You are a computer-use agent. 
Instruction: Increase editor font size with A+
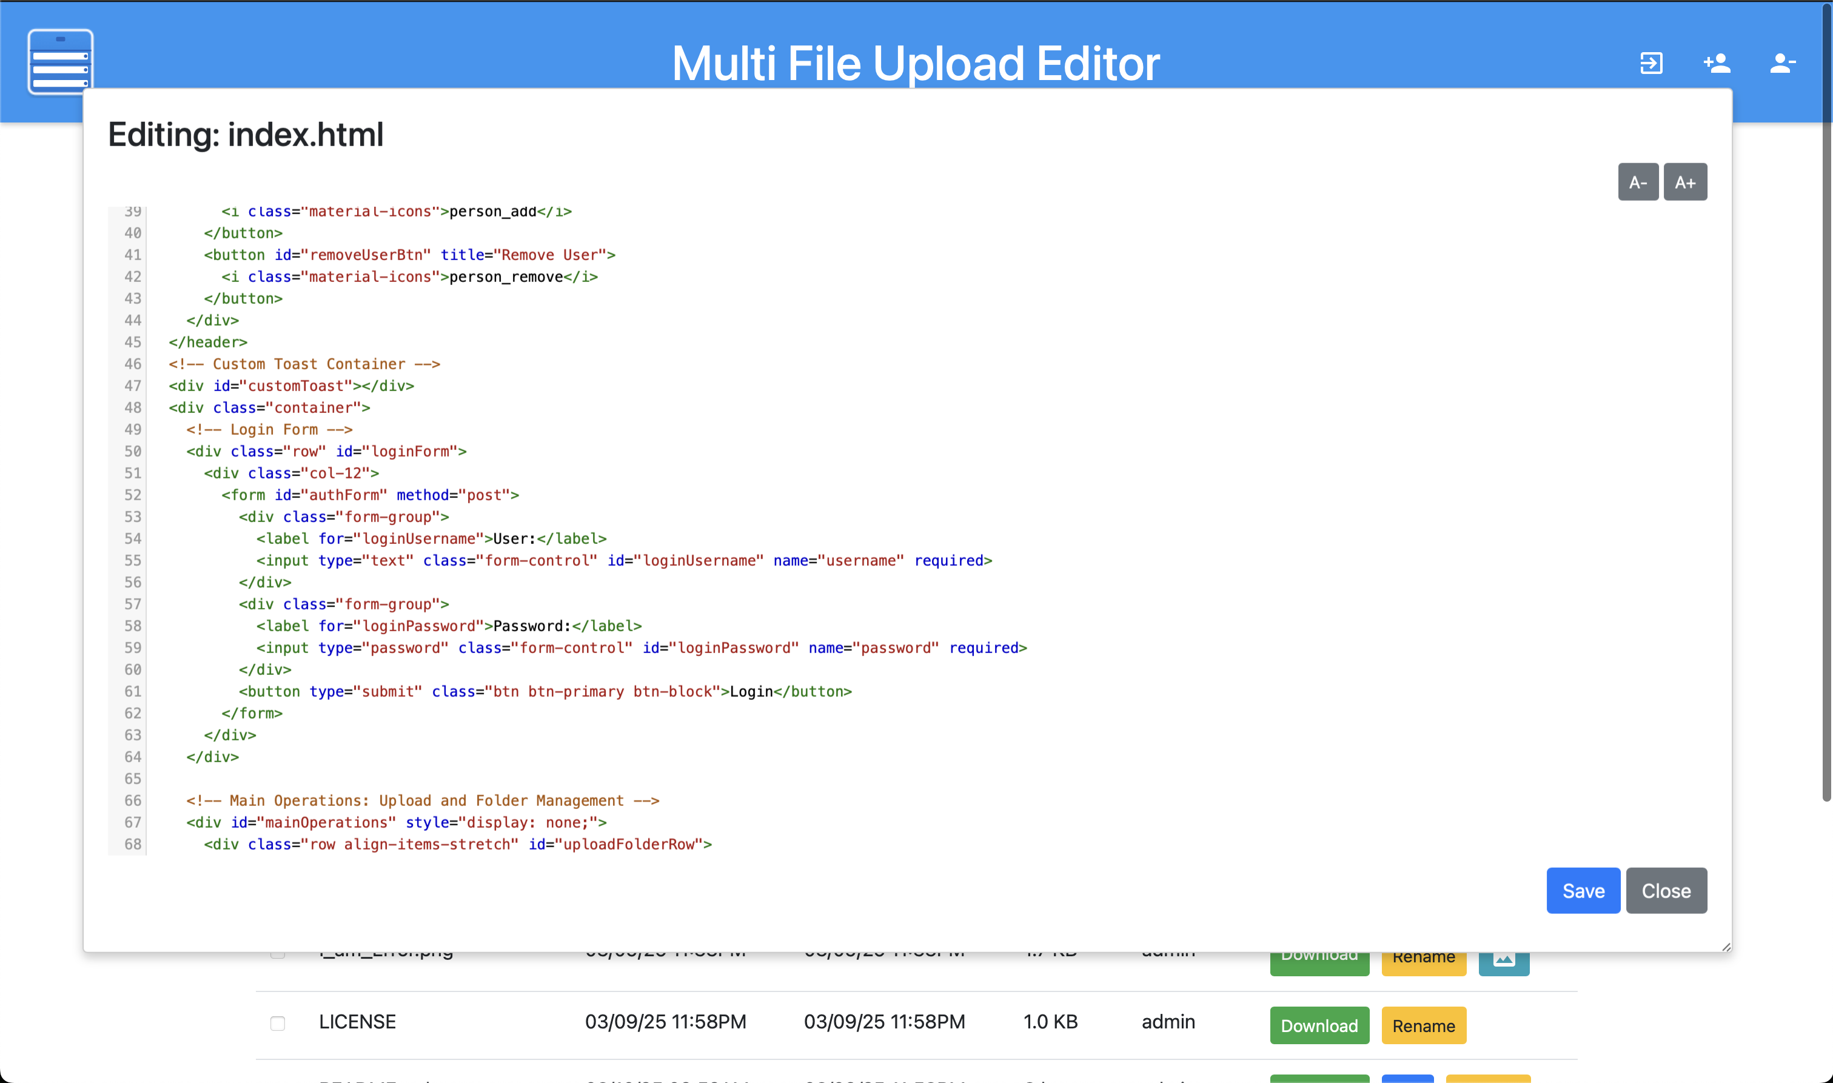(1684, 182)
